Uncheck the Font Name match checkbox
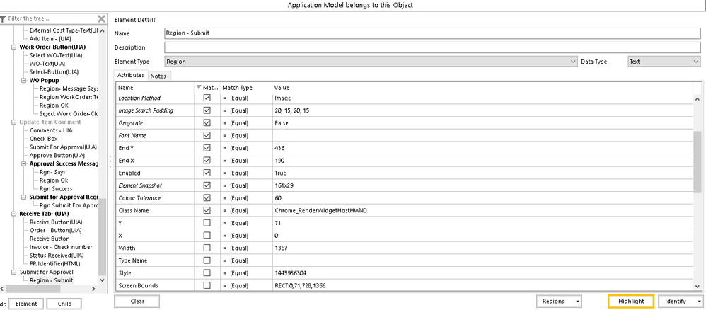Viewport: 706px width, 310px height. [207, 135]
